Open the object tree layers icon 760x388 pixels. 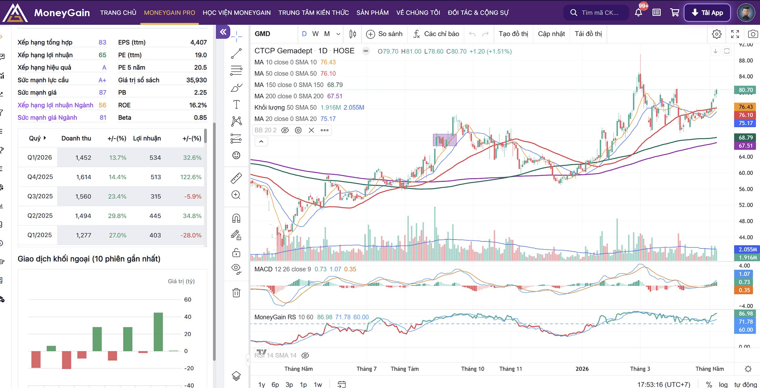pyautogui.click(x=236, y=376)
